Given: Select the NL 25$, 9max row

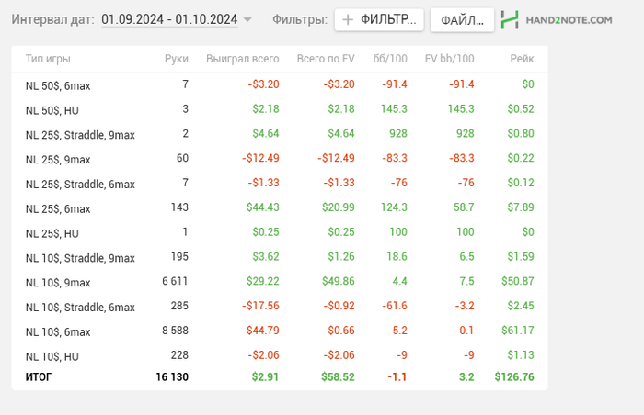Looking at the screenshot, I should coord(280,158).
